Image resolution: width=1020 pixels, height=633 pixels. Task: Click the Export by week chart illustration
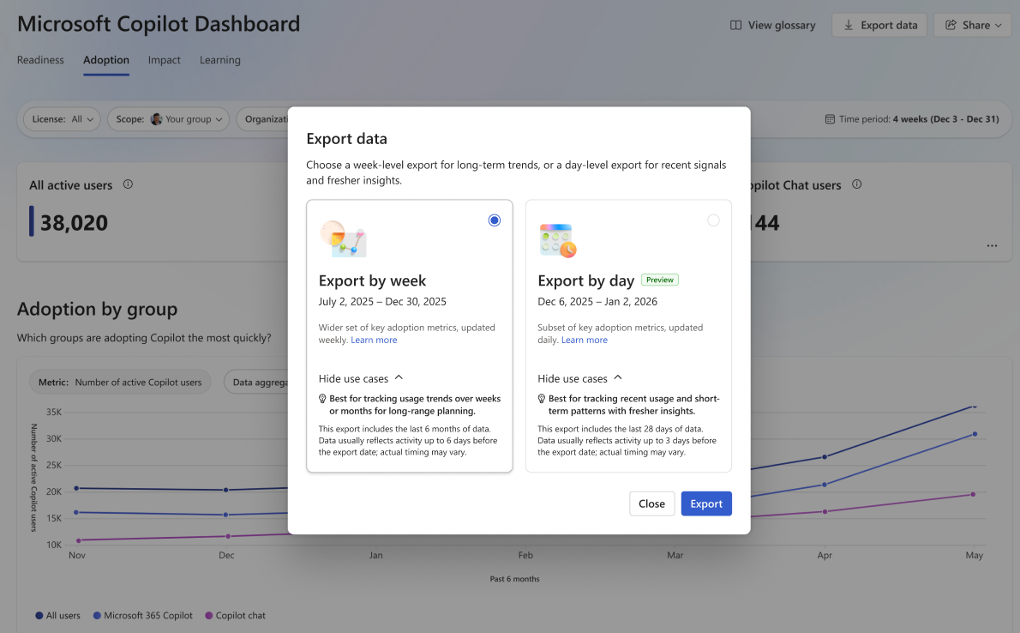pos(343,239)
